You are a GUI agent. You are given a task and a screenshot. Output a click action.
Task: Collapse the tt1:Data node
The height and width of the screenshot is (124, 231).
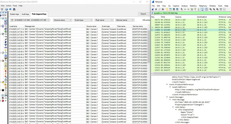[173, 107]
